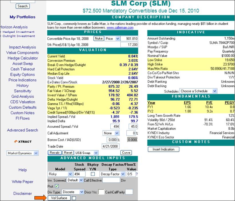
Task: Click the Call Adjustment percent field
Action: (131, 133)
